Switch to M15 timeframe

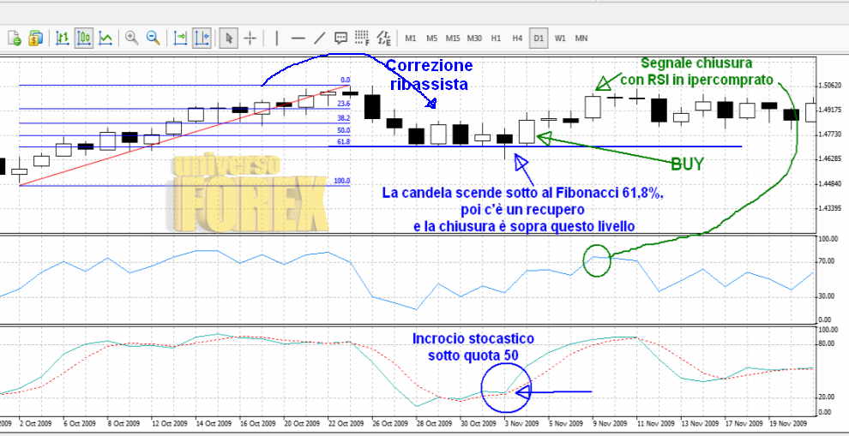click(x=453, y=38)
